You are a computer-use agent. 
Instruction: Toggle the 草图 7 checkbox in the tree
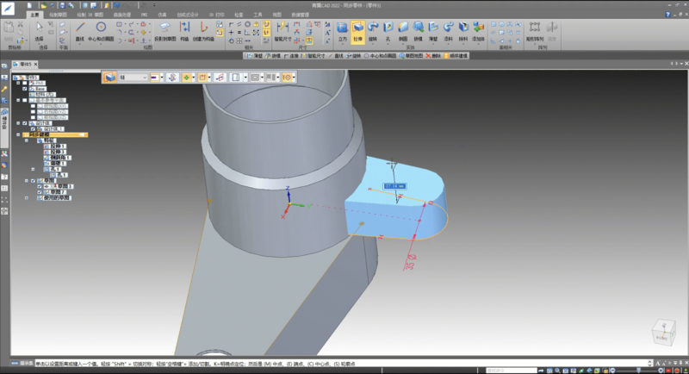tap(40, 192)
